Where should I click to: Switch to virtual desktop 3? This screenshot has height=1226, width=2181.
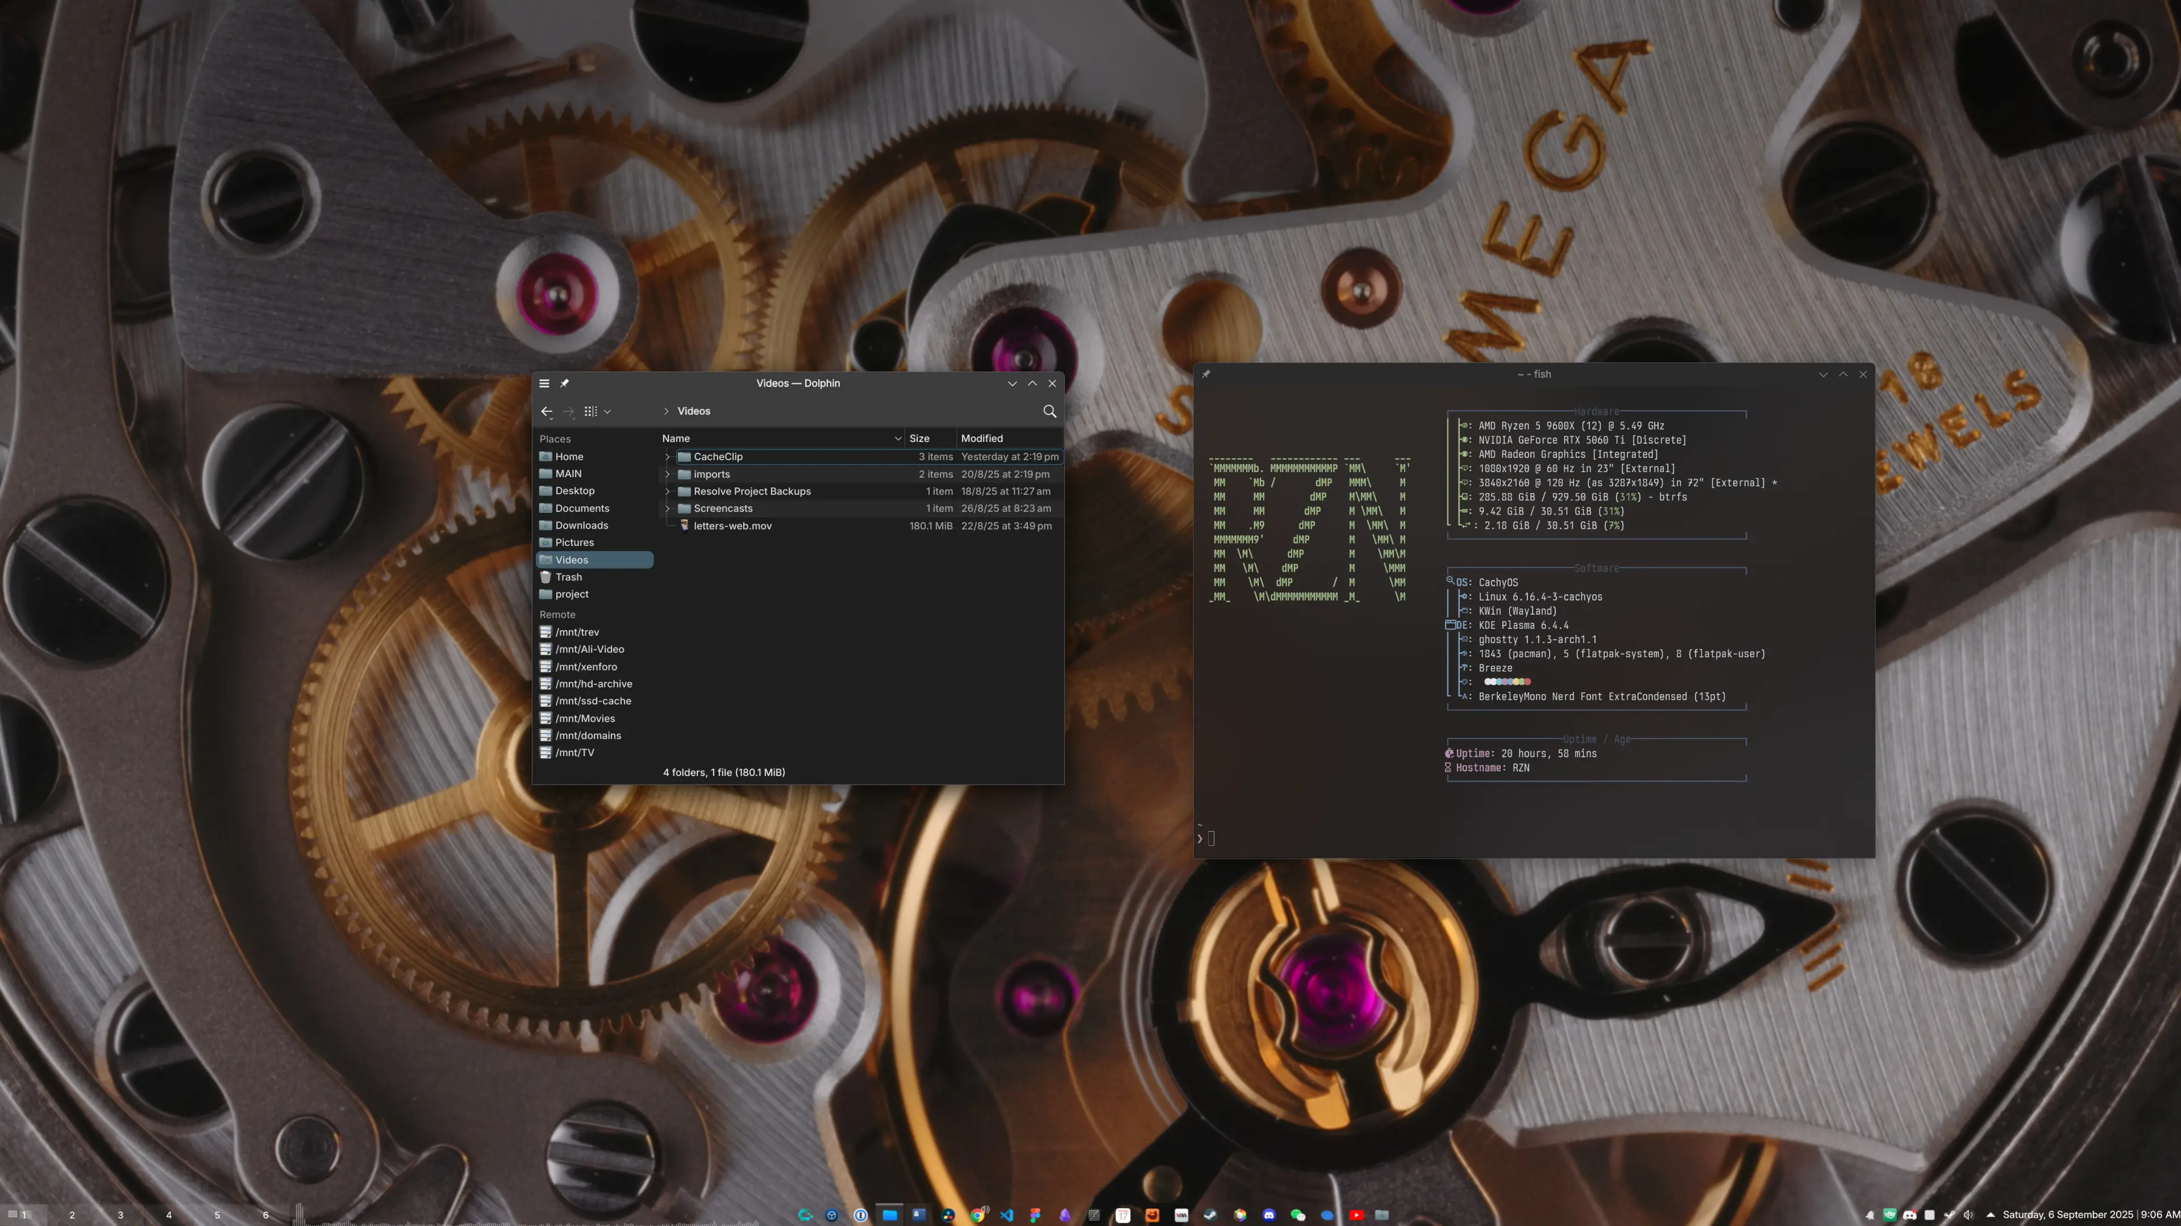pos(120,1215)
